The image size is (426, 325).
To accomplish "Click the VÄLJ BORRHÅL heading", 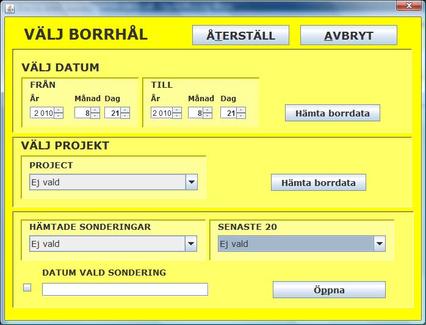I will (86, 35).
